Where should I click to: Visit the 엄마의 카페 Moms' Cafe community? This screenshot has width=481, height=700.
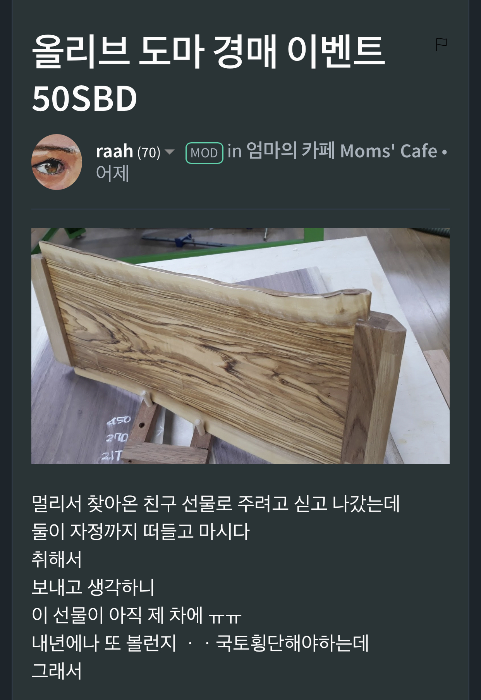pyautogui.click(x=342, y=151)
